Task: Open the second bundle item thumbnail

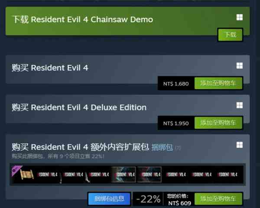Action: point(47,175)
